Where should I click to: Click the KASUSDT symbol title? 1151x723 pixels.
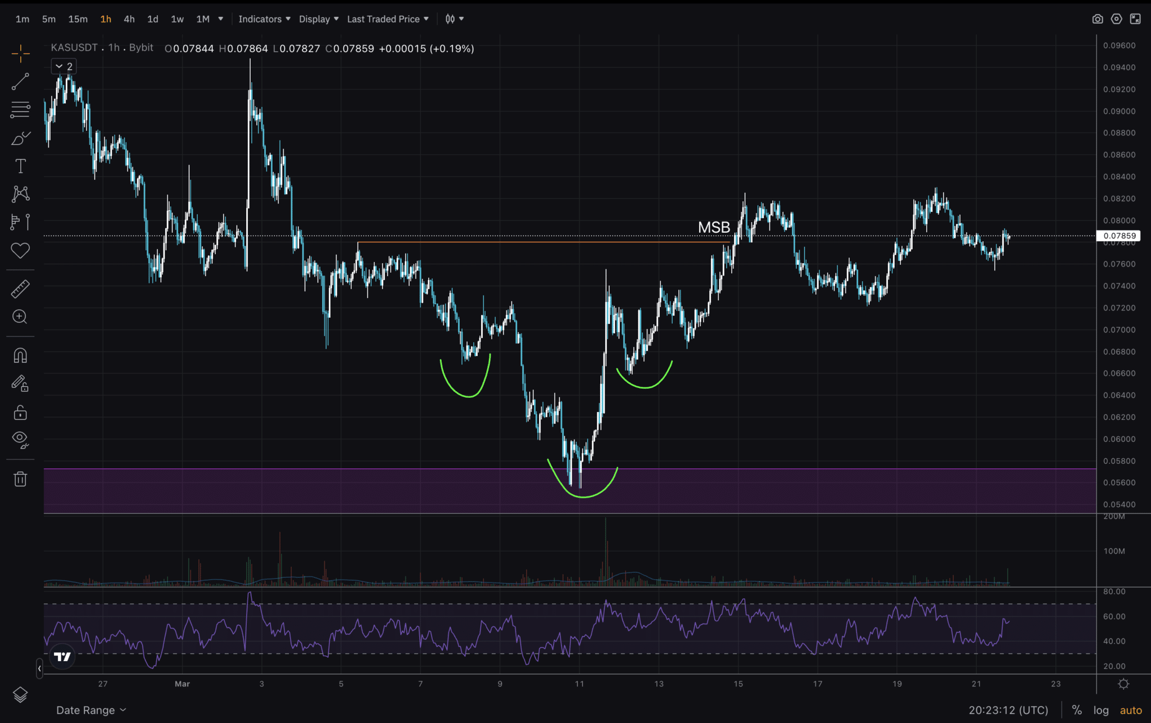(x=74, y=48)
